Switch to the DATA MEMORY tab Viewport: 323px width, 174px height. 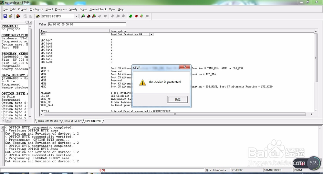(x=73, y=121)
